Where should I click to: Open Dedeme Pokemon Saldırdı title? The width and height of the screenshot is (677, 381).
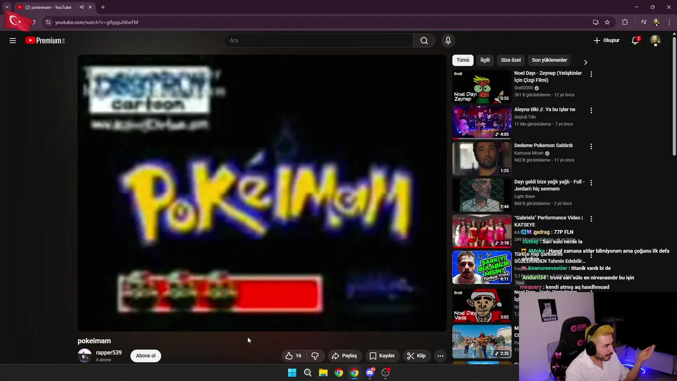pyautogui.click(x=543, y=146)
